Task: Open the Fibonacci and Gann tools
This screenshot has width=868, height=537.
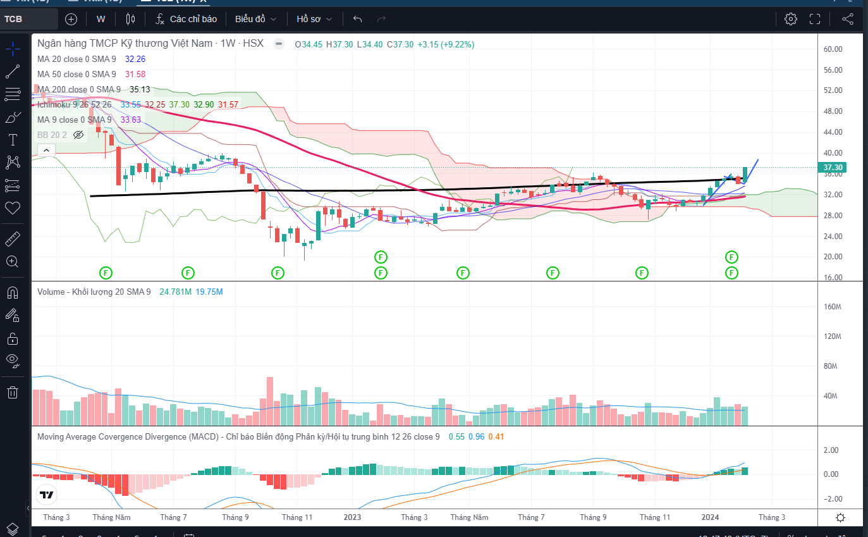Action: click(13, 95)
